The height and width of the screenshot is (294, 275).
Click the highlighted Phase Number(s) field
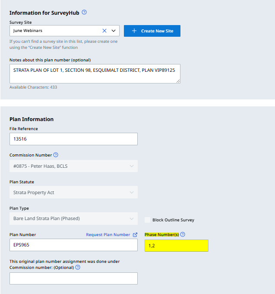[176, 246]
